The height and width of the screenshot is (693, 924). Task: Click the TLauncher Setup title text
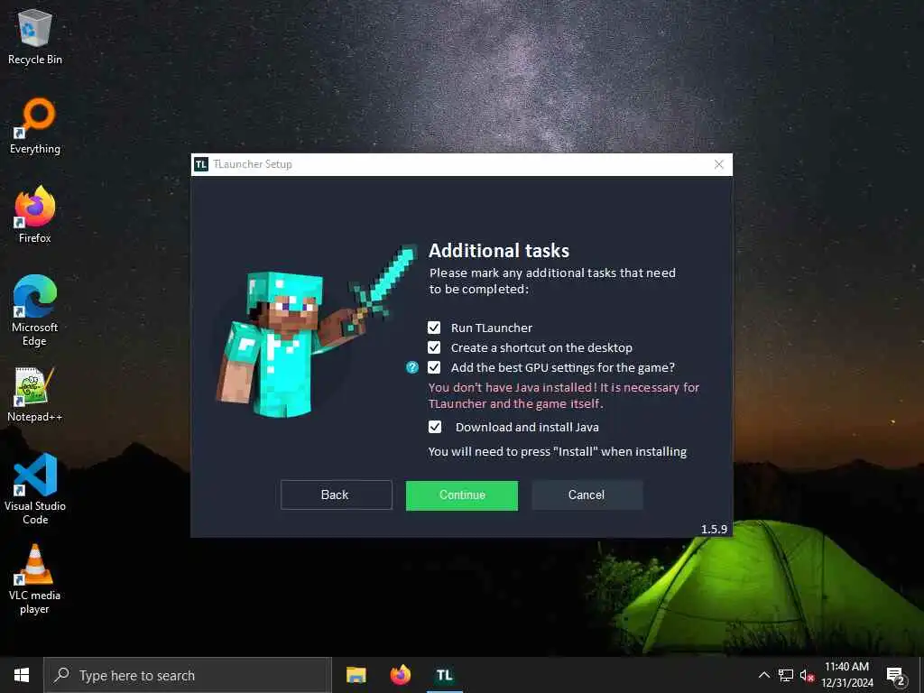click(x=253, y=164)
